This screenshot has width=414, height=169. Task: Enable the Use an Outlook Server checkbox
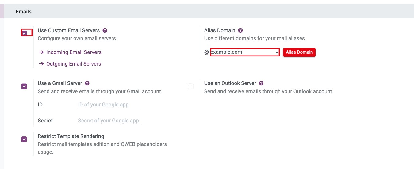[x=190, y=86]
